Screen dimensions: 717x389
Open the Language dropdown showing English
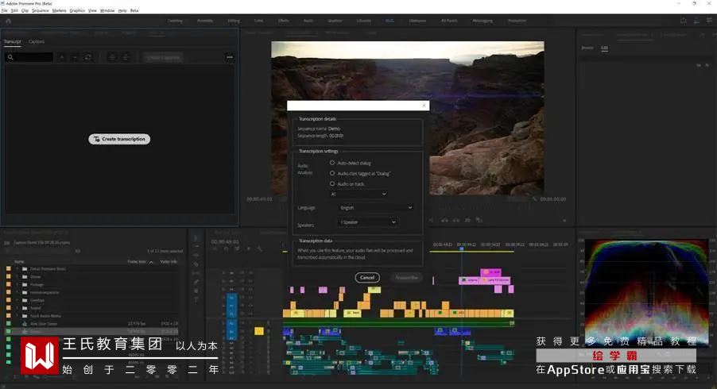pyautogui.click(x=376, y=208)
